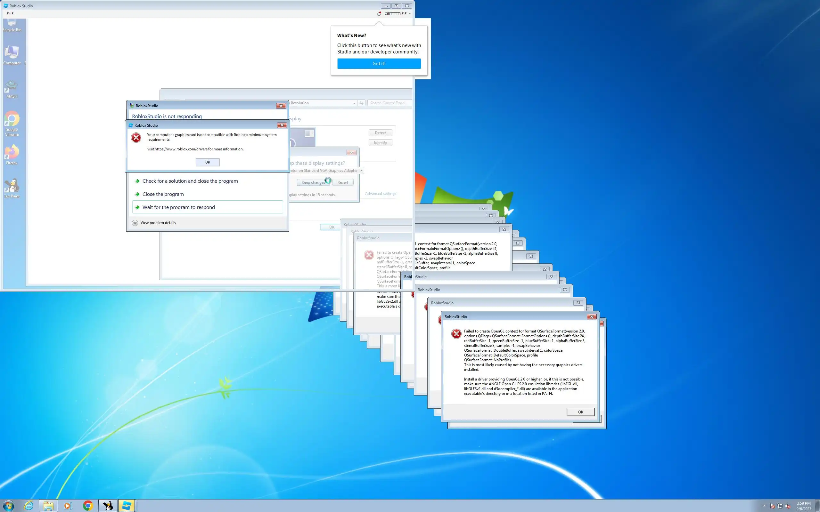Click OK on the graphics card error
Viewport: 820px width, 512px height.
(x=207, y=162)
